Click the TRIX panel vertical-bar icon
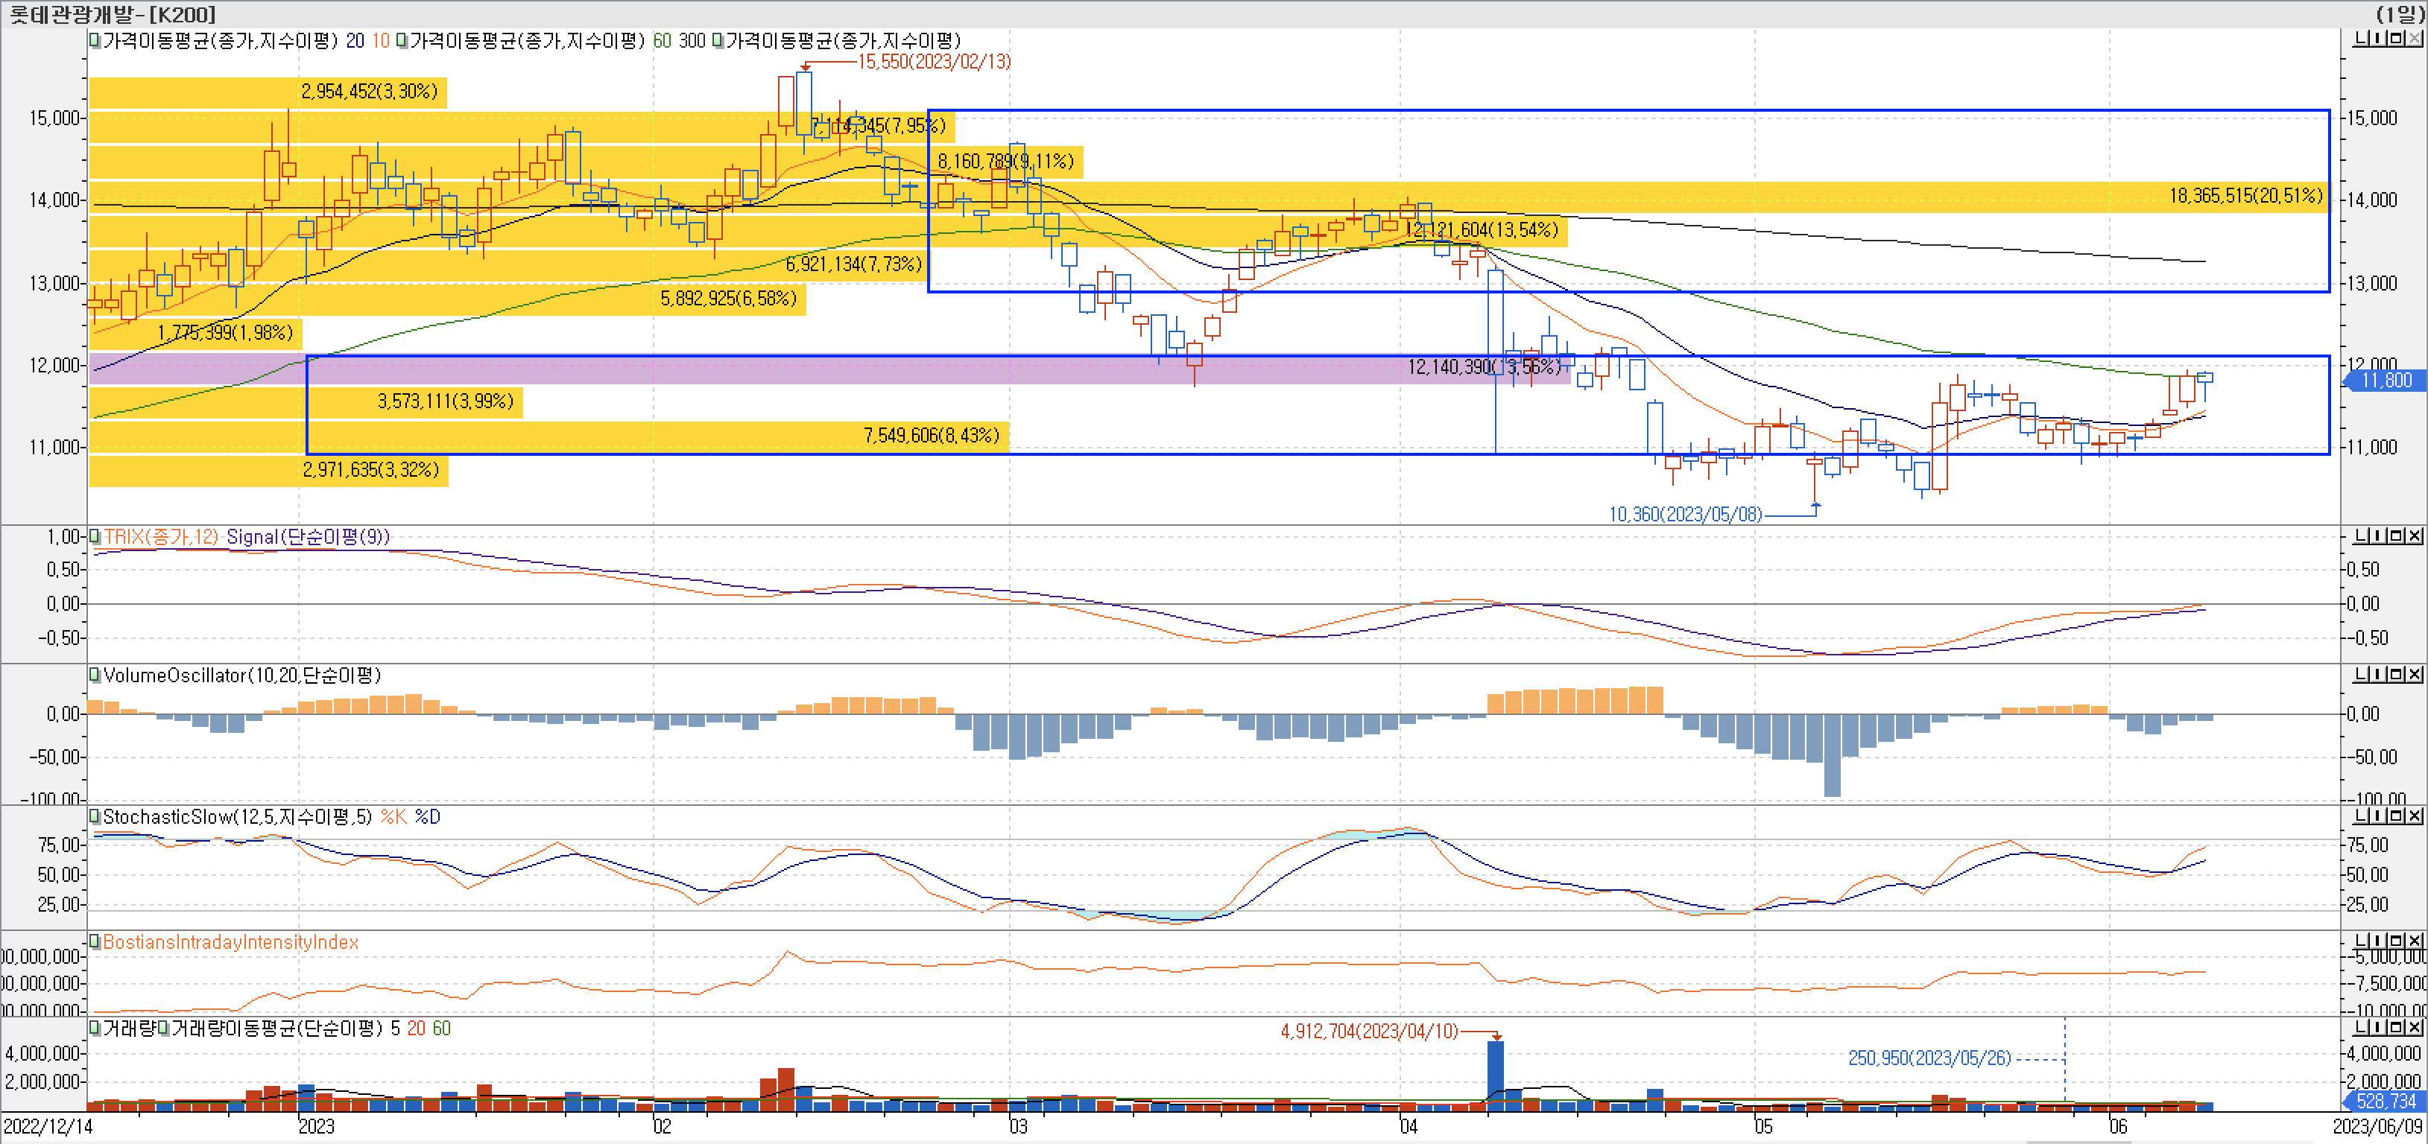The height and width of the screenshot is (1144, 2428). click(x=2377, y=536)
